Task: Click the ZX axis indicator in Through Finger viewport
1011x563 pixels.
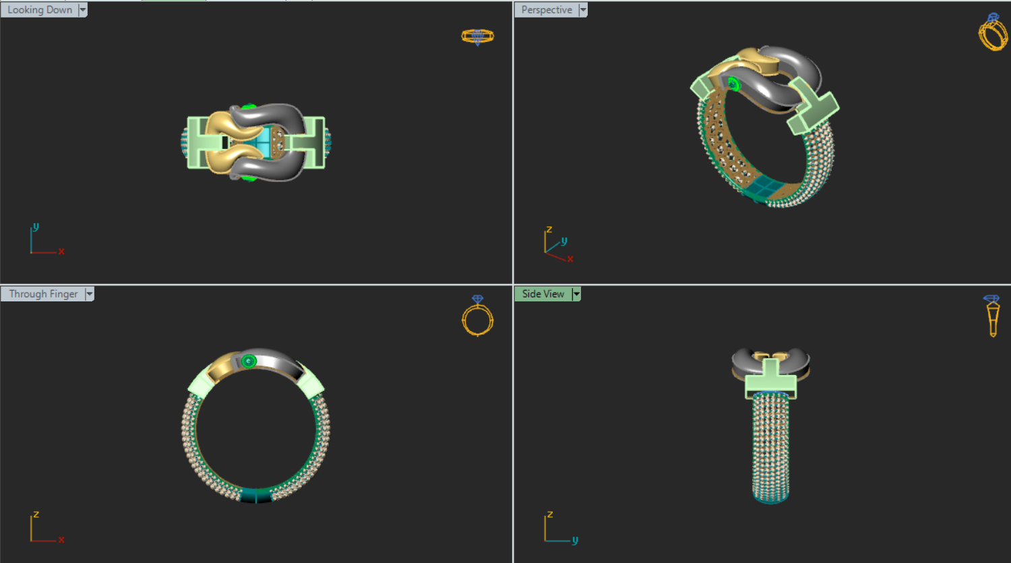Action: [45, 528]
